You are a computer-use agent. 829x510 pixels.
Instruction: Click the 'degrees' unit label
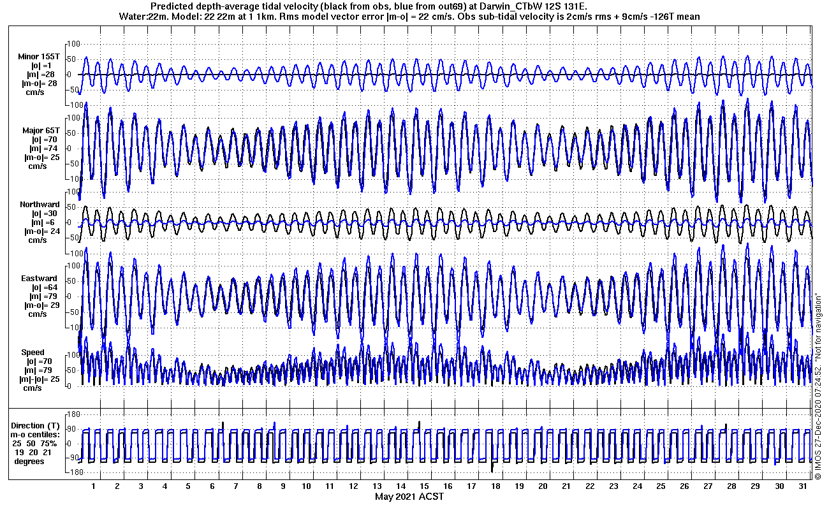click(29, 462)
